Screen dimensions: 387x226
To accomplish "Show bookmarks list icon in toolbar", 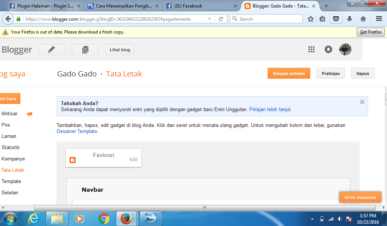I will 322,19.
